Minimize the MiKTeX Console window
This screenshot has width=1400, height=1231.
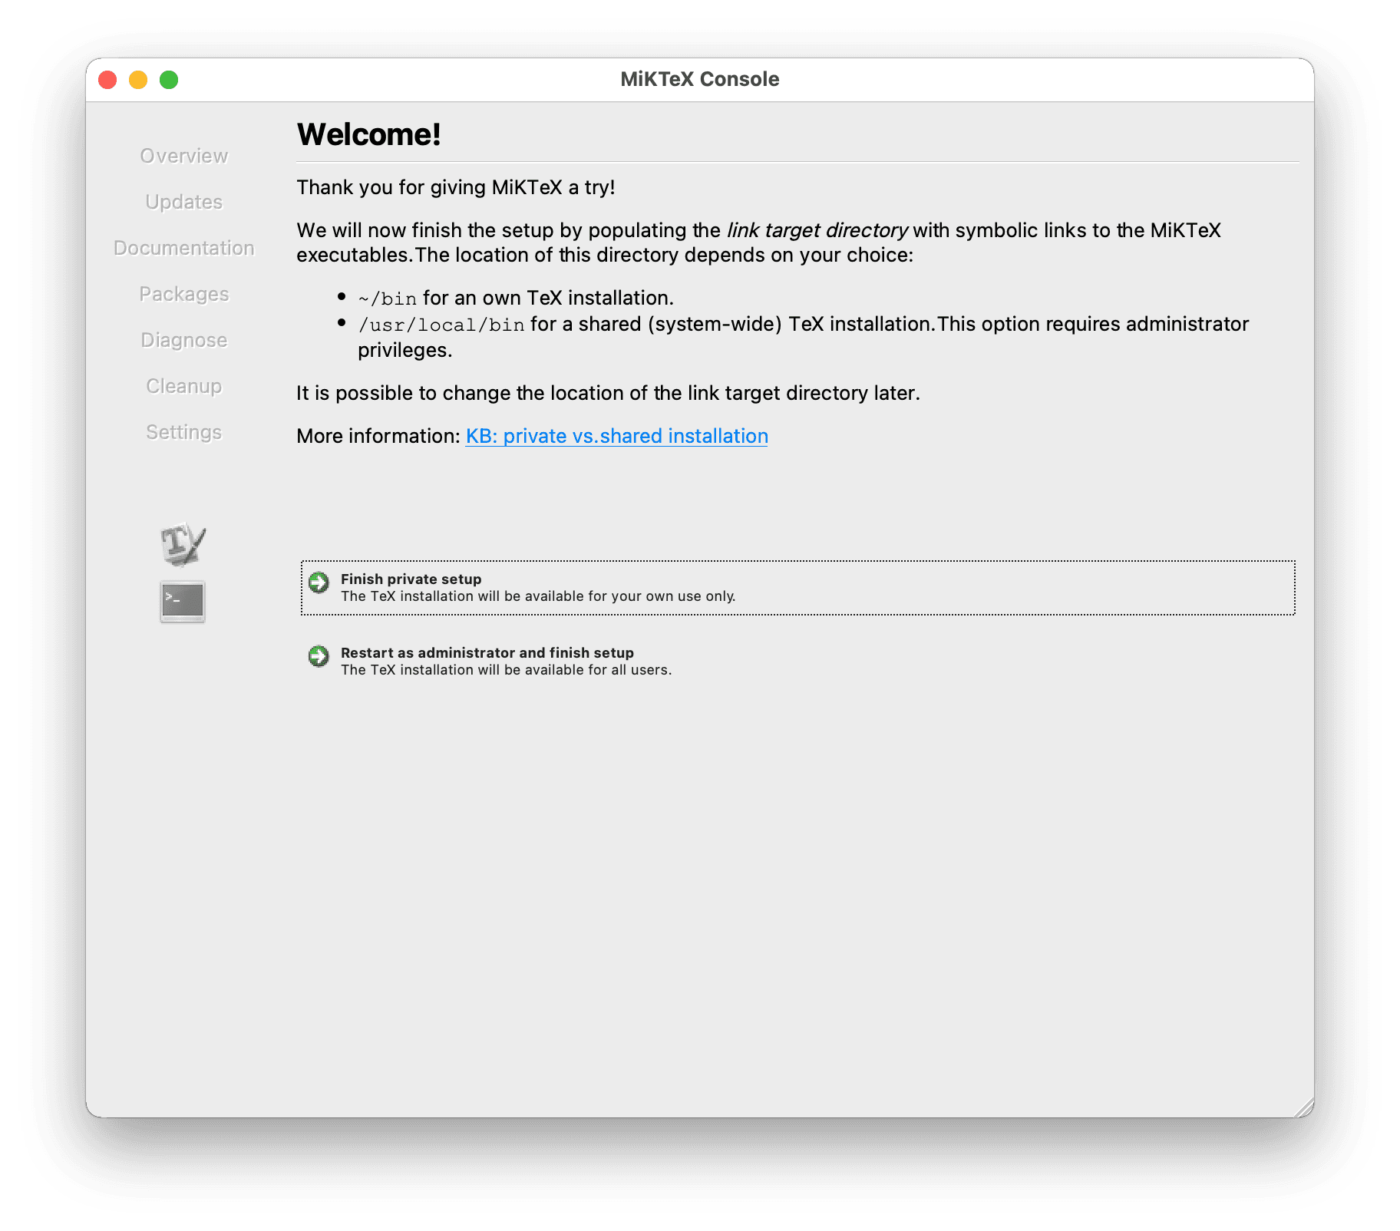coord(138,80)
